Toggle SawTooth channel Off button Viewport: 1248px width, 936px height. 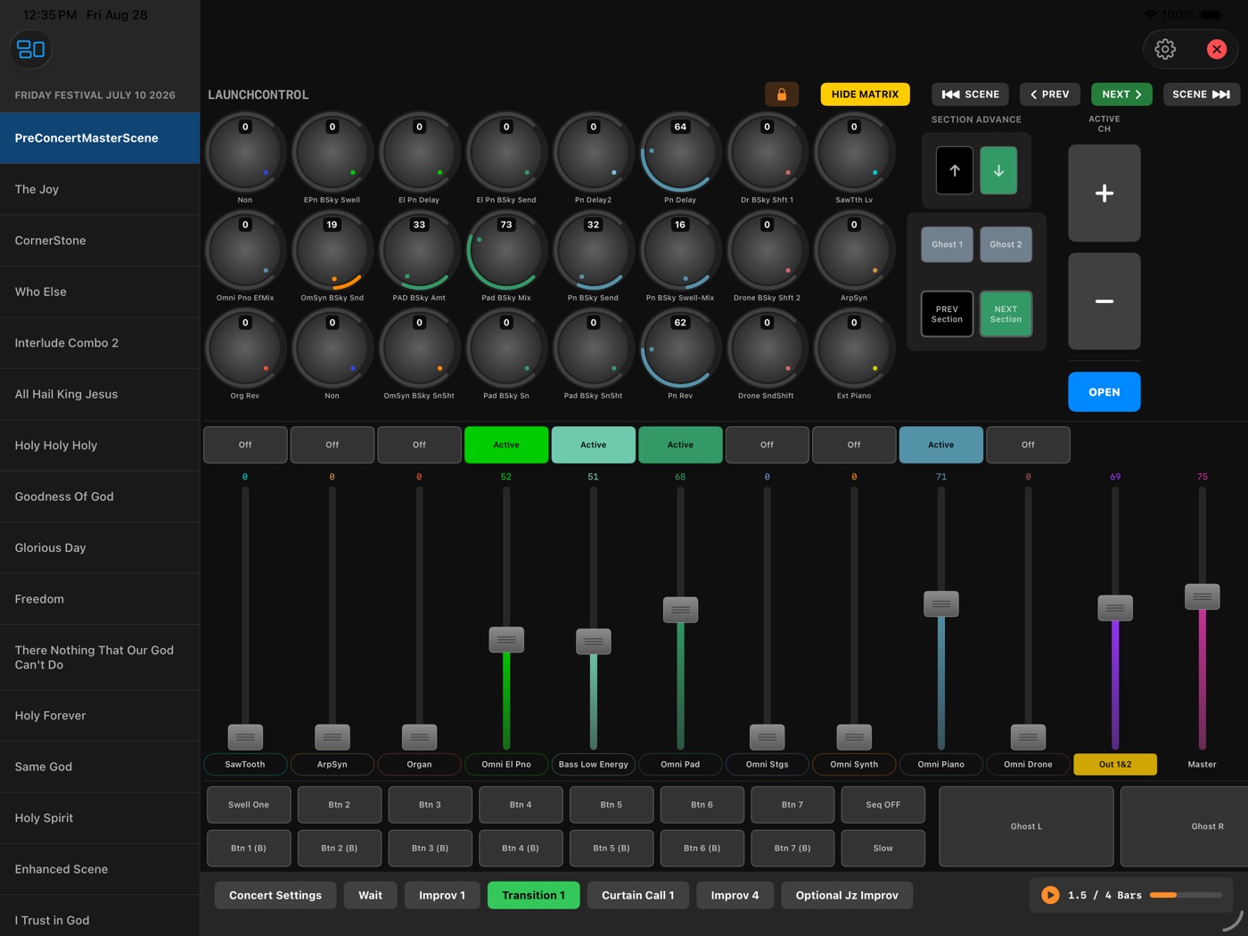tap(245, 445)
